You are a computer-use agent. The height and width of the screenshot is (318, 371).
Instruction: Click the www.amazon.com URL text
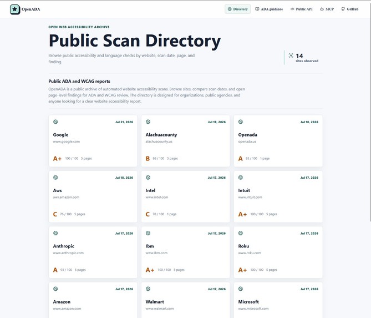(x=67, y=309)
